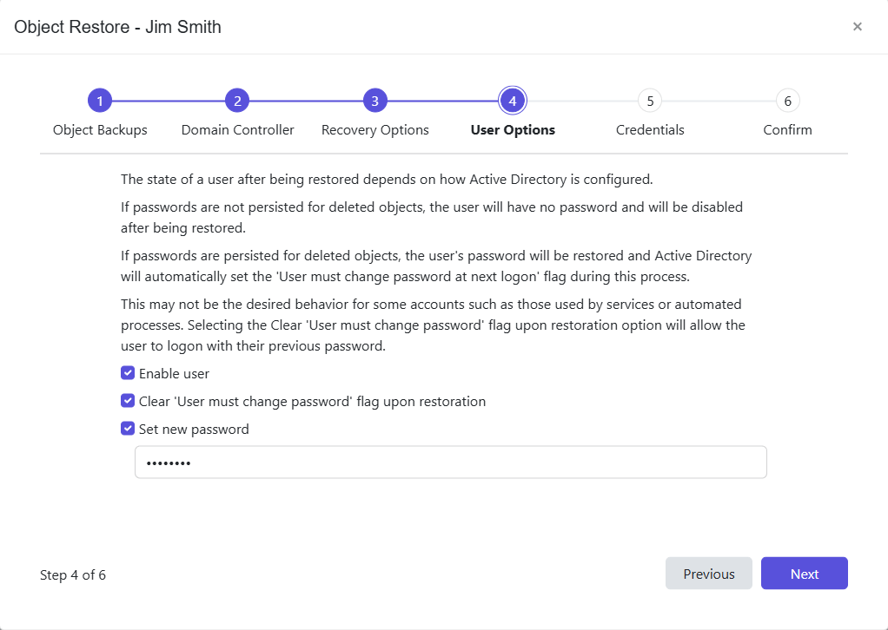Uncheck Clear 'User must change password' flag
The width and height of the screenshot is (888, 630).
(128, 401)
